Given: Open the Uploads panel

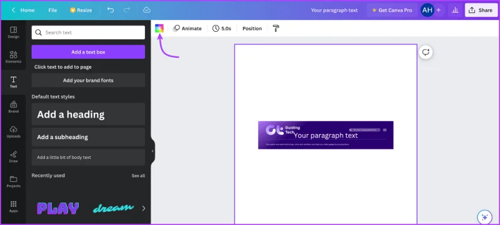Looking at the screenshot, I should tap(13, 132).
